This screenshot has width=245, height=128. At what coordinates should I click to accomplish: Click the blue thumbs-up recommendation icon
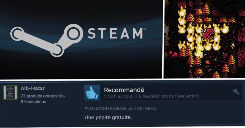92,93
